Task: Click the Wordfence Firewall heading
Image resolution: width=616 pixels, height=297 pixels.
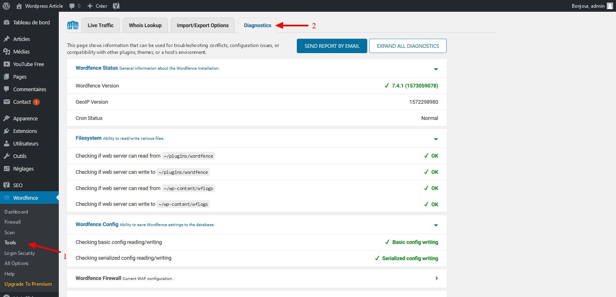Action: pyautogui.click(x=99, y=278)
